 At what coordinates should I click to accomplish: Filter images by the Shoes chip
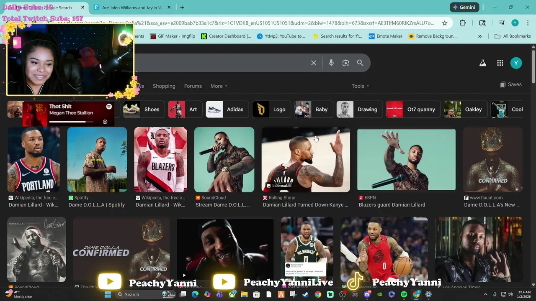(144, 110)
